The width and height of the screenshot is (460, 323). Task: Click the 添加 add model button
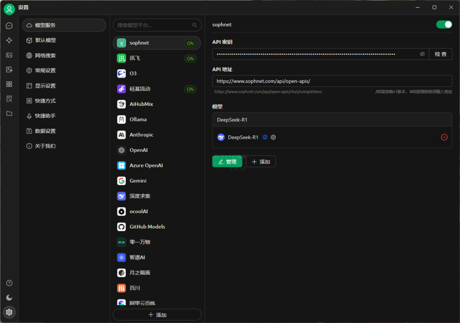[x=261, y=162]
